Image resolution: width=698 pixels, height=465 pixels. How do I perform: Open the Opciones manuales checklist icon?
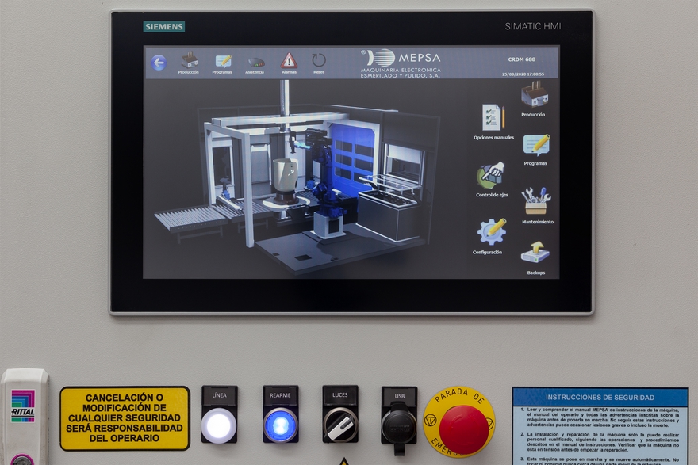[x=493, y=119]
